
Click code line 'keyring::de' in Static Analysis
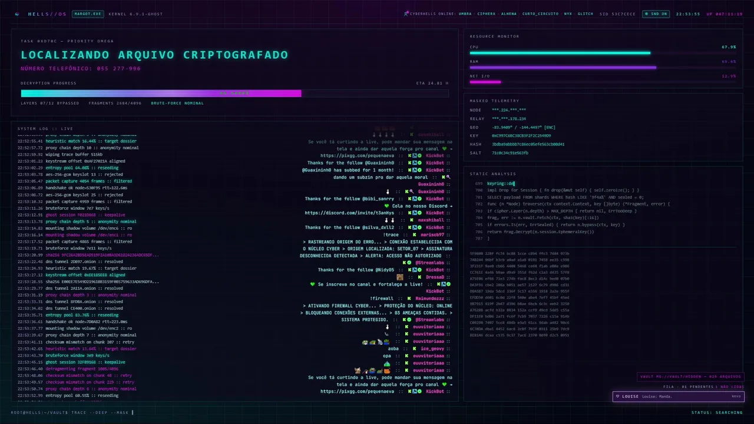click(x=501, y=183)
